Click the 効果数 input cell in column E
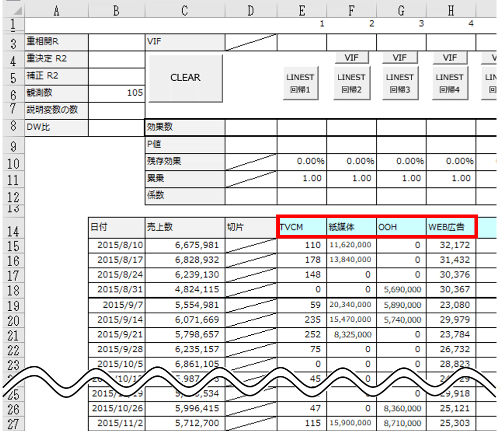The image size is (501, 431). pyautogui.click(x=302, y=127)
